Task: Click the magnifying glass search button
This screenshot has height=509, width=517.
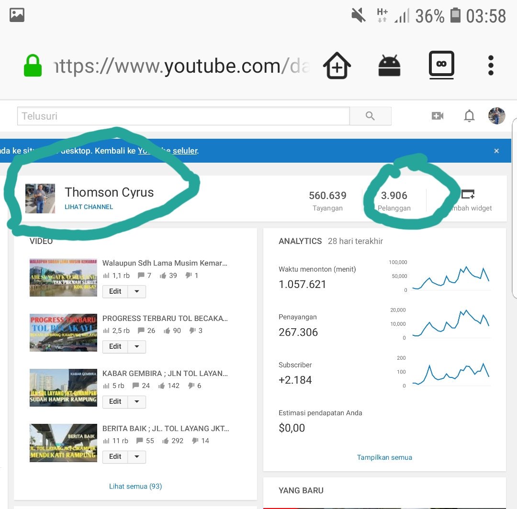Action: pos(370,116)
